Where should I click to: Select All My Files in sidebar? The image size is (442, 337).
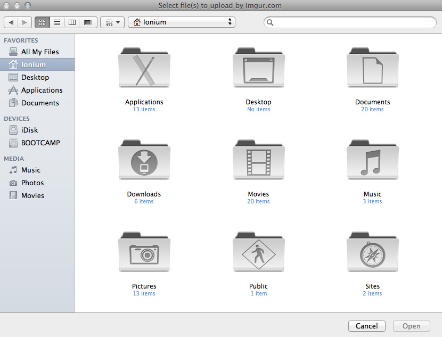click(x=37, y=52)
